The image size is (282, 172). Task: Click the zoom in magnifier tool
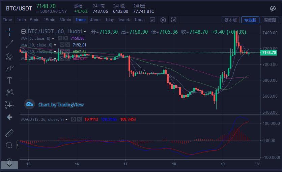click(x=9, y=145)
